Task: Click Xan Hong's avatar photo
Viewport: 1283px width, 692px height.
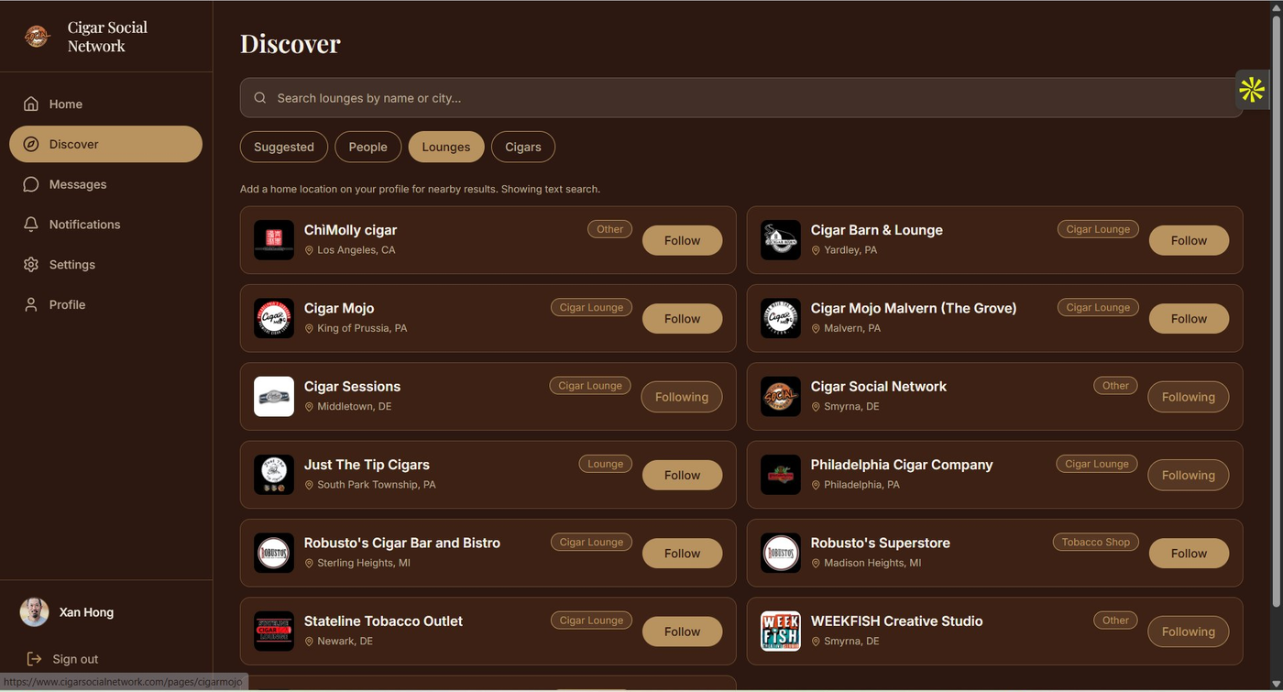Action: coord(35,612)
